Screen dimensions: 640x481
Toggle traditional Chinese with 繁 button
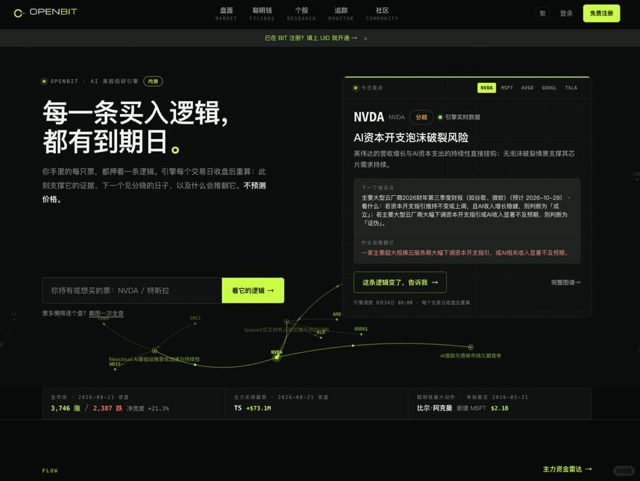point(542,14)
